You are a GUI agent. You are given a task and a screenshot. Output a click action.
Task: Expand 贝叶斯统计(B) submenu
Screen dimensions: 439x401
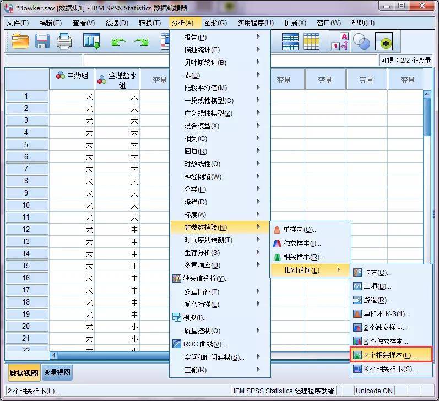(220, 62)
